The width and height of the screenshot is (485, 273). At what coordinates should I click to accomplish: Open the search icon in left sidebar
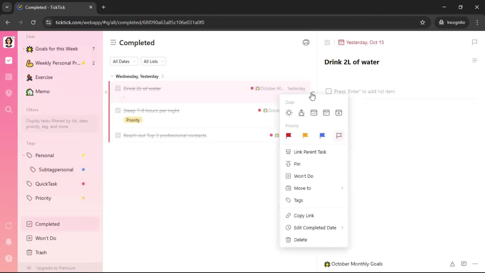pos(9,109)
